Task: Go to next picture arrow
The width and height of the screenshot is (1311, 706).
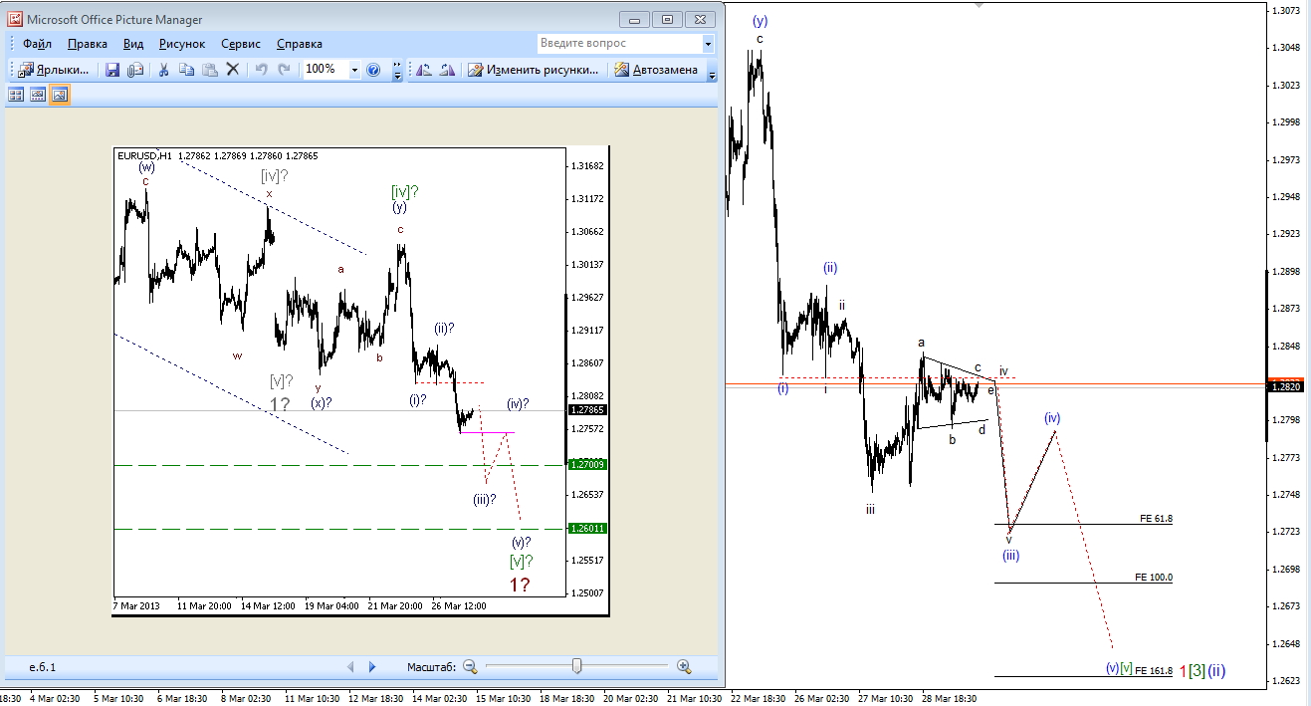Action: pyautogui.click(x=372, y=666)
